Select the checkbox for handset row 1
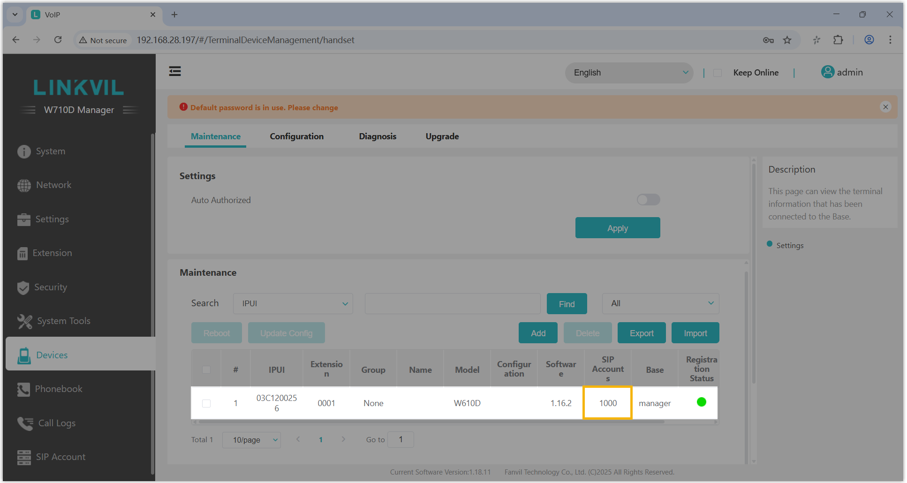This screenshot has height=483, width=907. [x=206, y=403]
